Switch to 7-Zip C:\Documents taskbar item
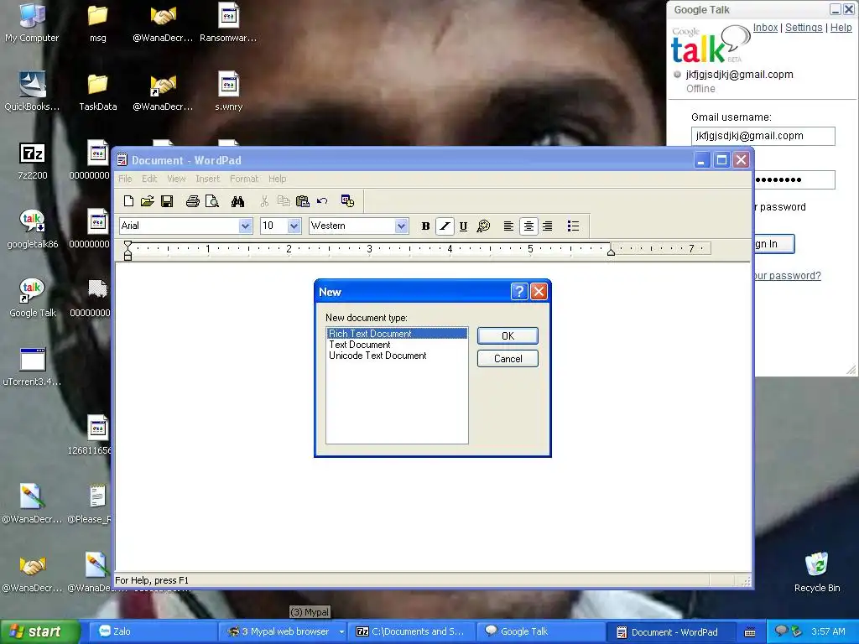 point(412,631)
